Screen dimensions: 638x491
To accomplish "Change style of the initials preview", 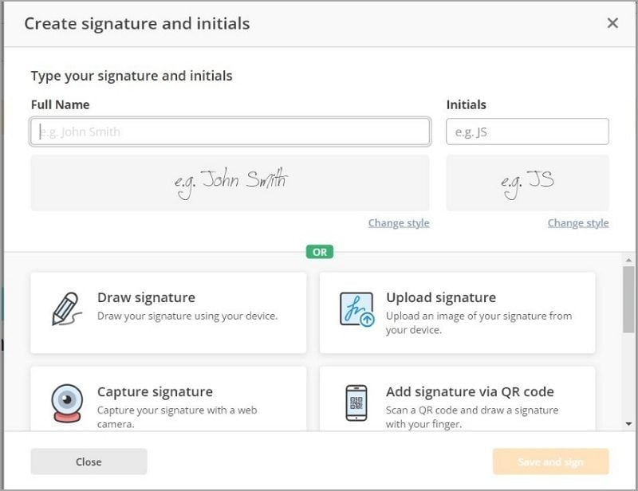I will pyautogui.click(x=578, y=223).
